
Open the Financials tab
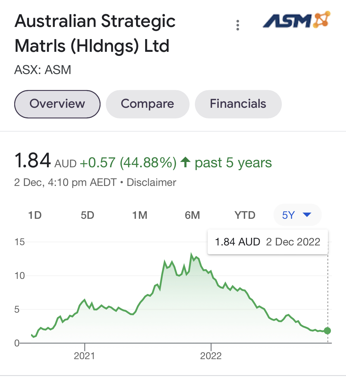tap(238, 104)
